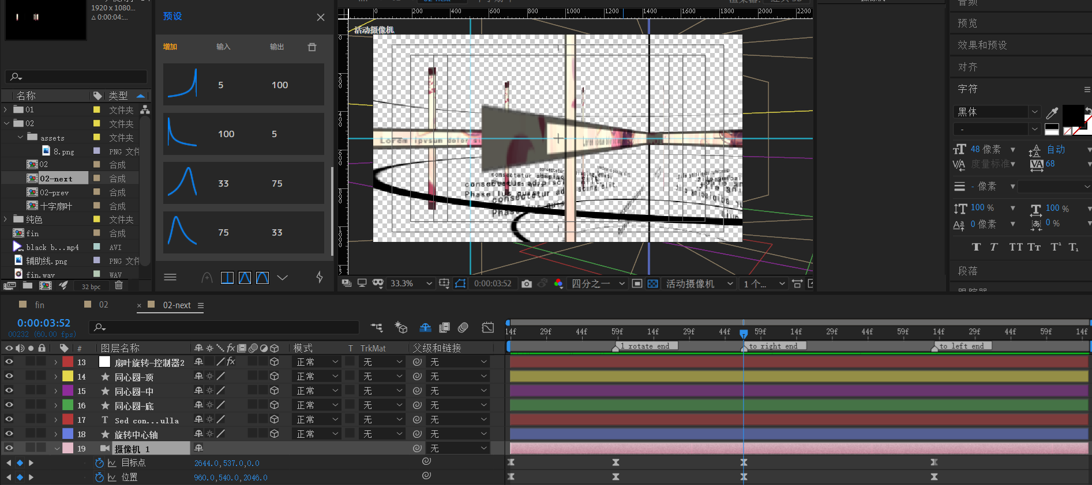Open the grid and guide options
Image resolution: width=1092 pixels, height=485 pixels.
[444, 283]
